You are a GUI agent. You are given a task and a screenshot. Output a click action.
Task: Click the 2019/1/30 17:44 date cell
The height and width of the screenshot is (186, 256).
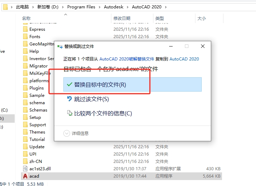130,176
